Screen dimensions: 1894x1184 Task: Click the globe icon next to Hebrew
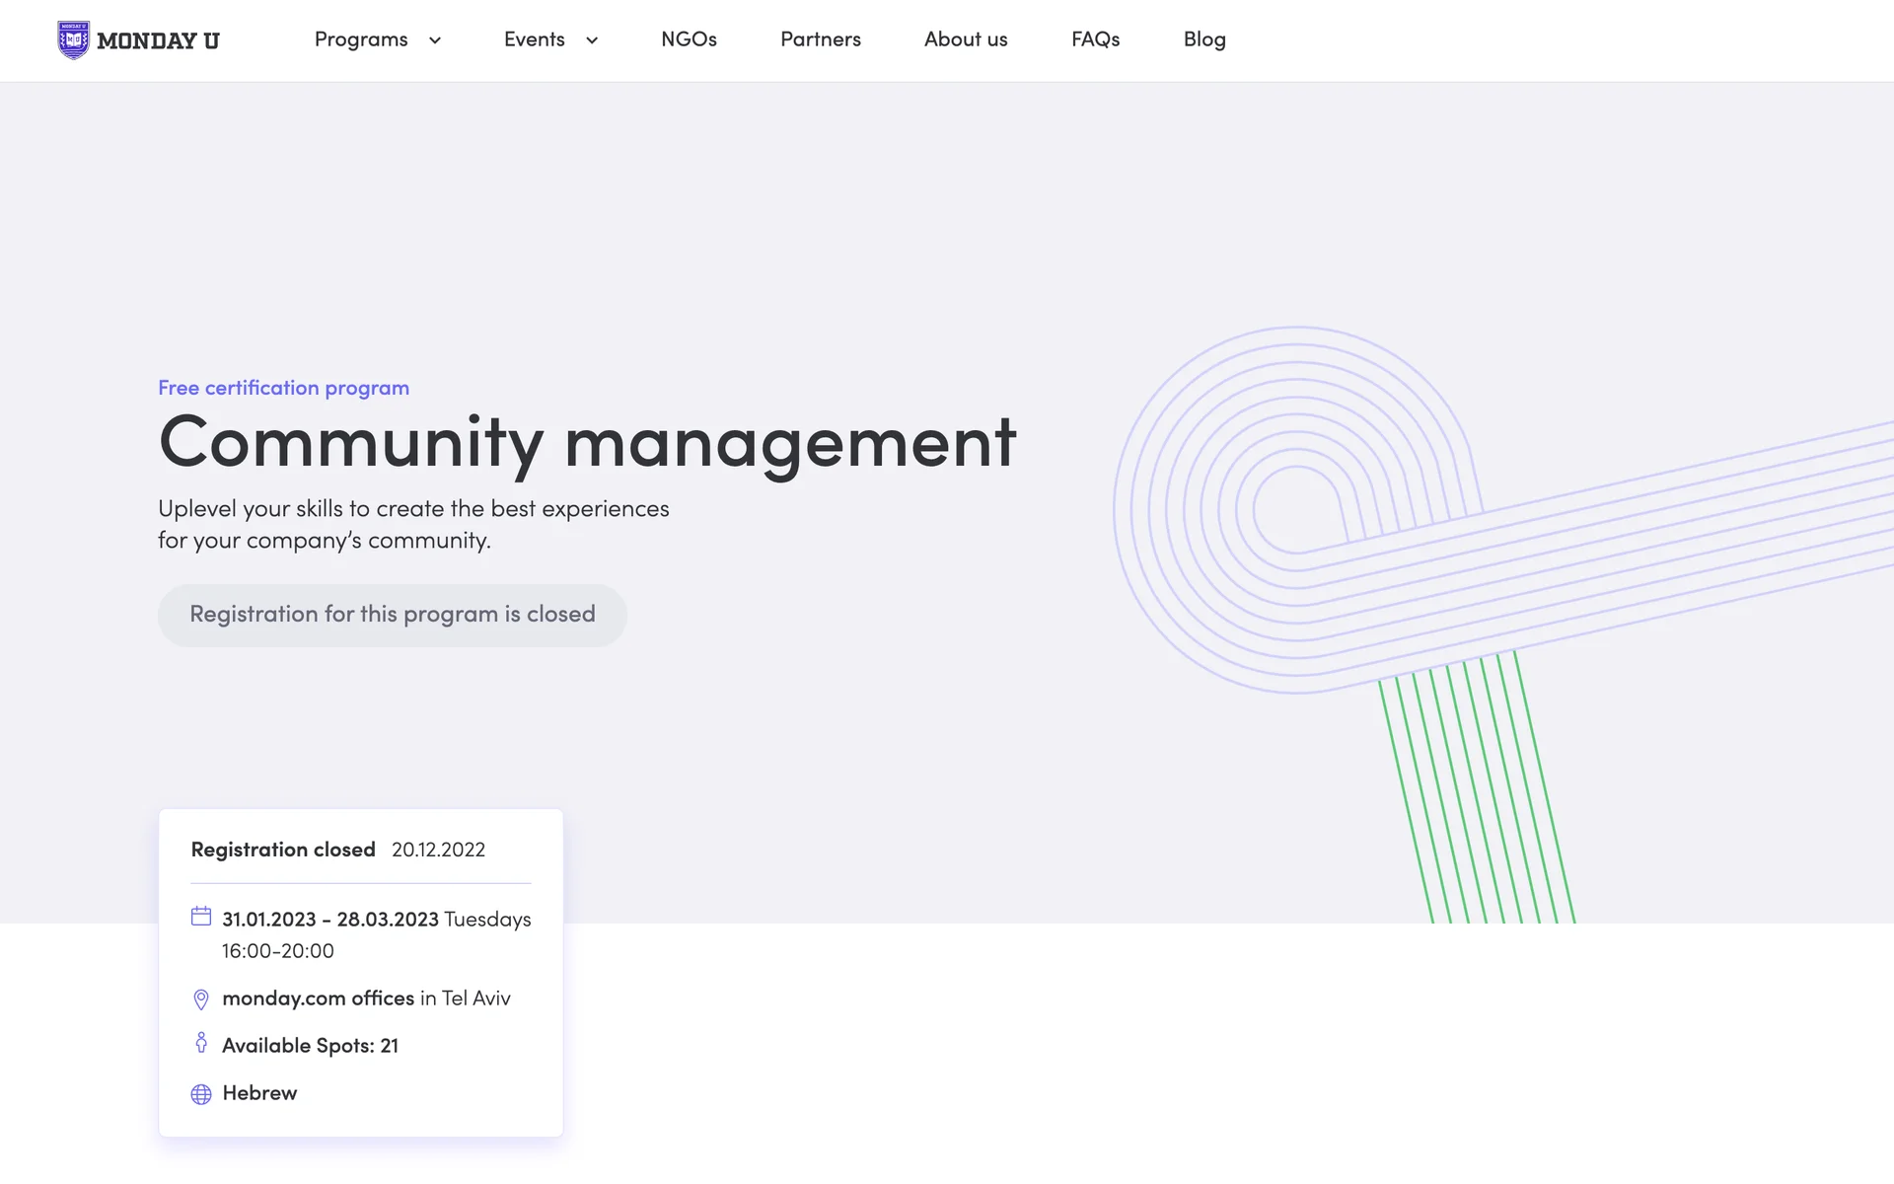[x=201, y=1094]
